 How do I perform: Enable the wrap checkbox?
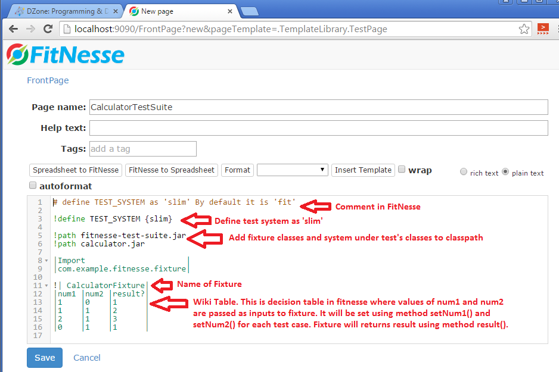[x=402, y=169]
